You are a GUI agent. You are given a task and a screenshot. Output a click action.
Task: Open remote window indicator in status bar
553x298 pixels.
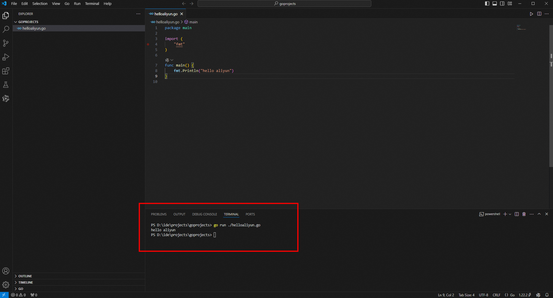4,295
